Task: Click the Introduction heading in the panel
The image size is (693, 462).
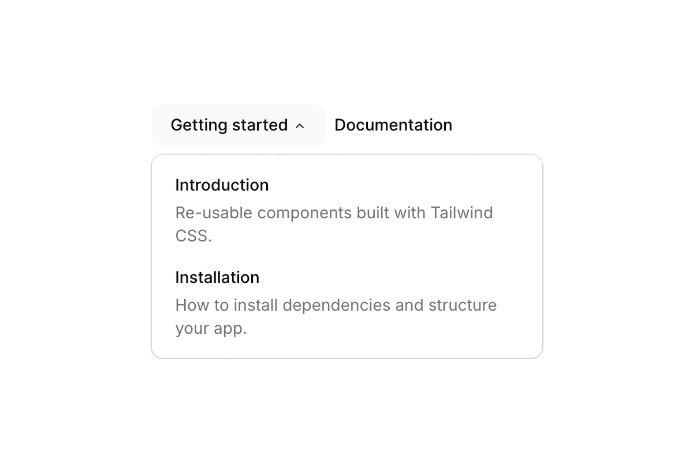Action: coord(222,185)
